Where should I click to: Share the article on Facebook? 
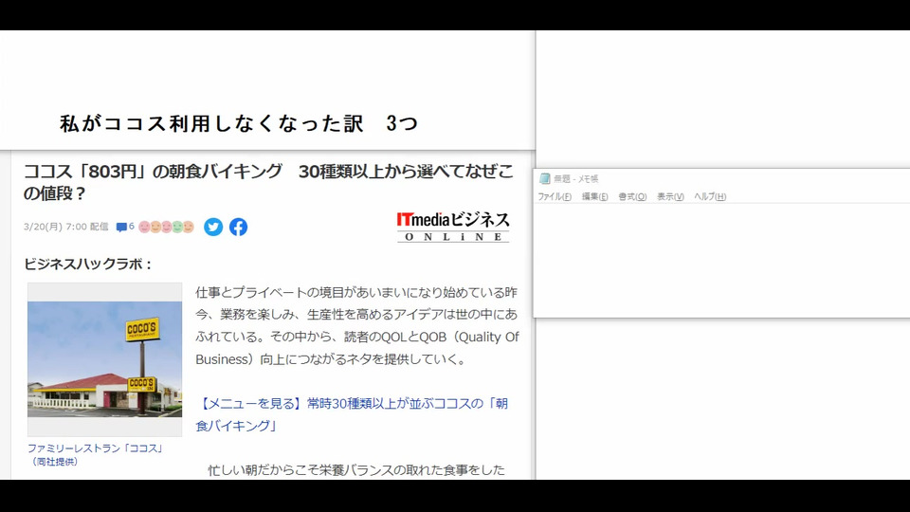point(238,227)
